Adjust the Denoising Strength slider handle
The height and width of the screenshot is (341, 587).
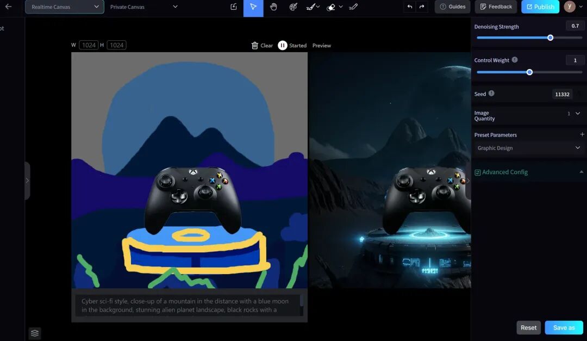[x=550, y=38]
